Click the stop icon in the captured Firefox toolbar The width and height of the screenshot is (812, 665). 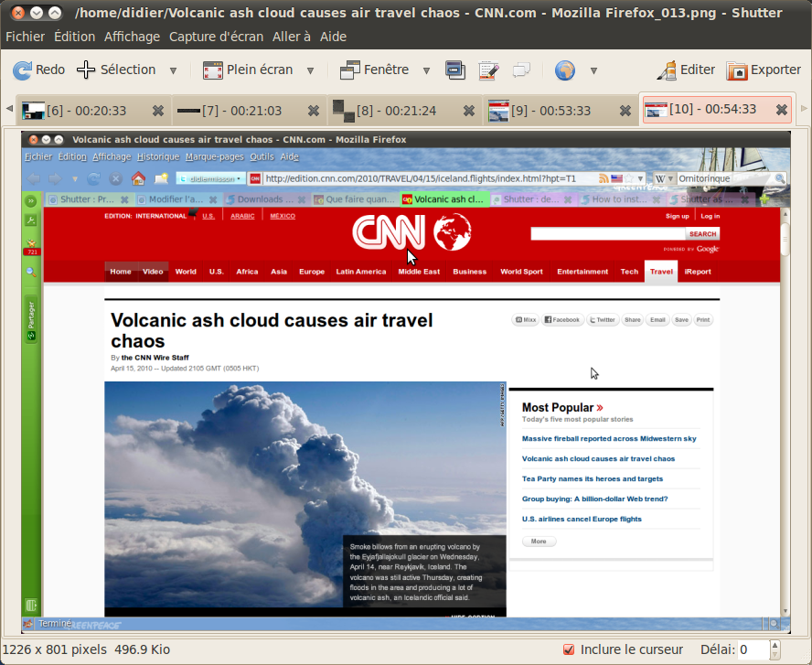click(x=115, y=178)
